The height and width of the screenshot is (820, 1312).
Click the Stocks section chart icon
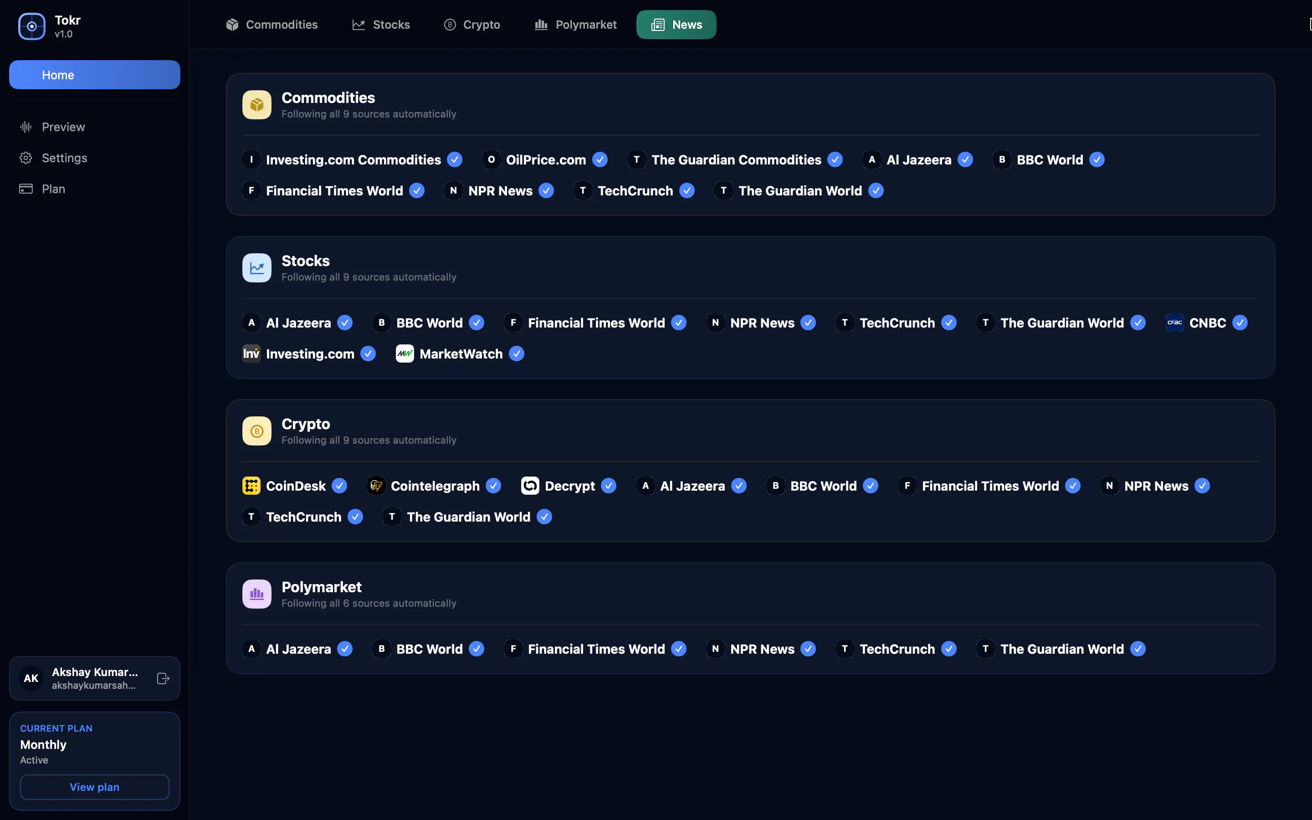tap(256, 268)
